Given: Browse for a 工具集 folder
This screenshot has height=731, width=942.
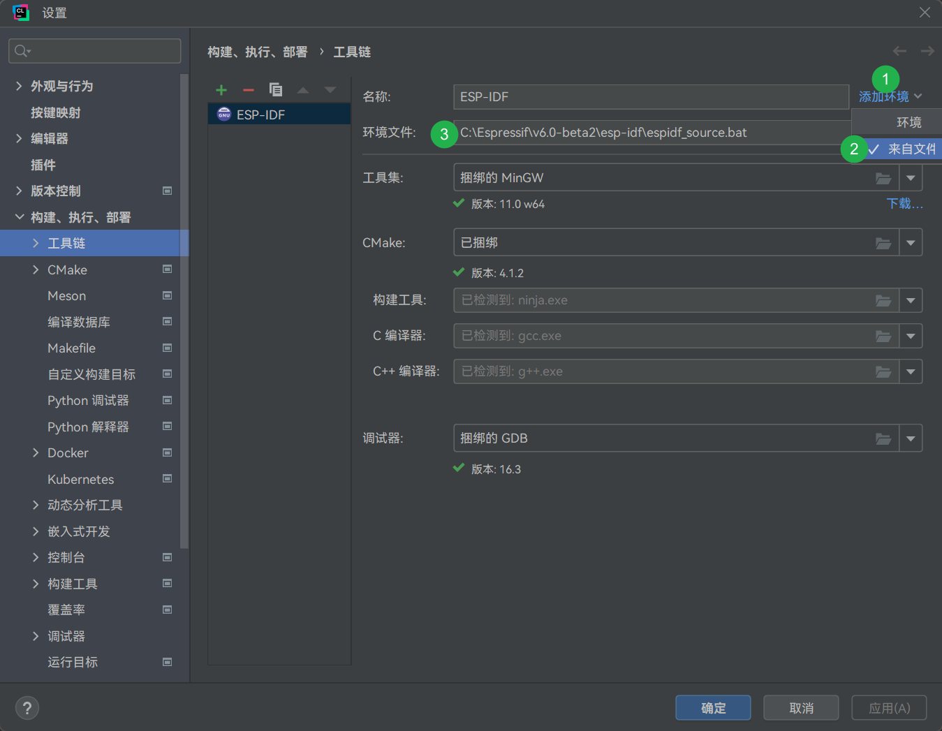Looking at the screenshot, I should tap(883, 178).
